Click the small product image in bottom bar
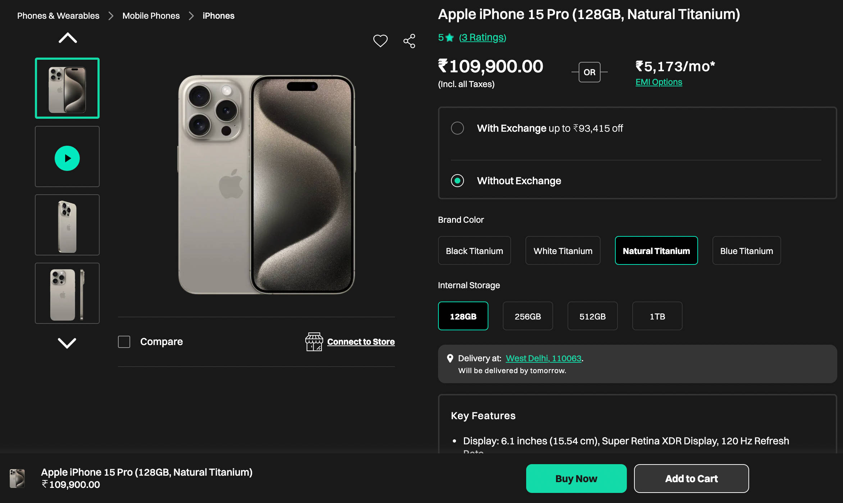 click(x=17, y=478)
